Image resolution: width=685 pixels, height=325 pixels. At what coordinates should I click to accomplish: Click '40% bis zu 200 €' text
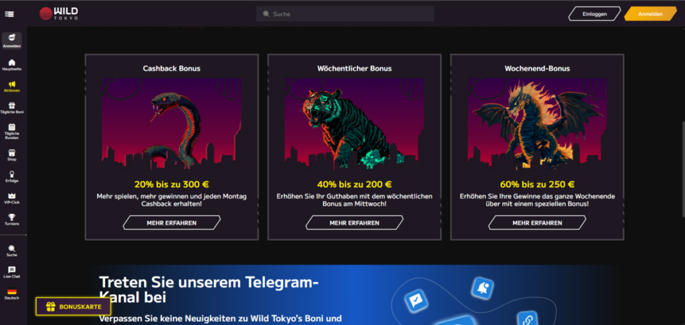pos(355,185)
